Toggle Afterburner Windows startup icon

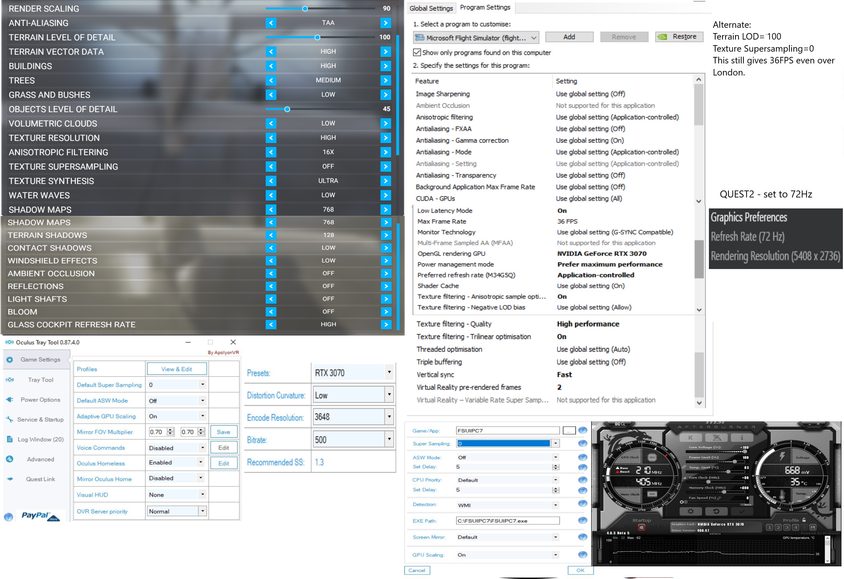pos(641,527)
